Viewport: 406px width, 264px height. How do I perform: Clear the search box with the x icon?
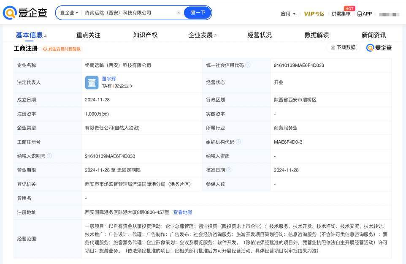179,12
